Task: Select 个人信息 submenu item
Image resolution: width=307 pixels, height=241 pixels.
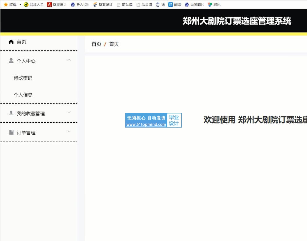Action: (x=23, y=95)
